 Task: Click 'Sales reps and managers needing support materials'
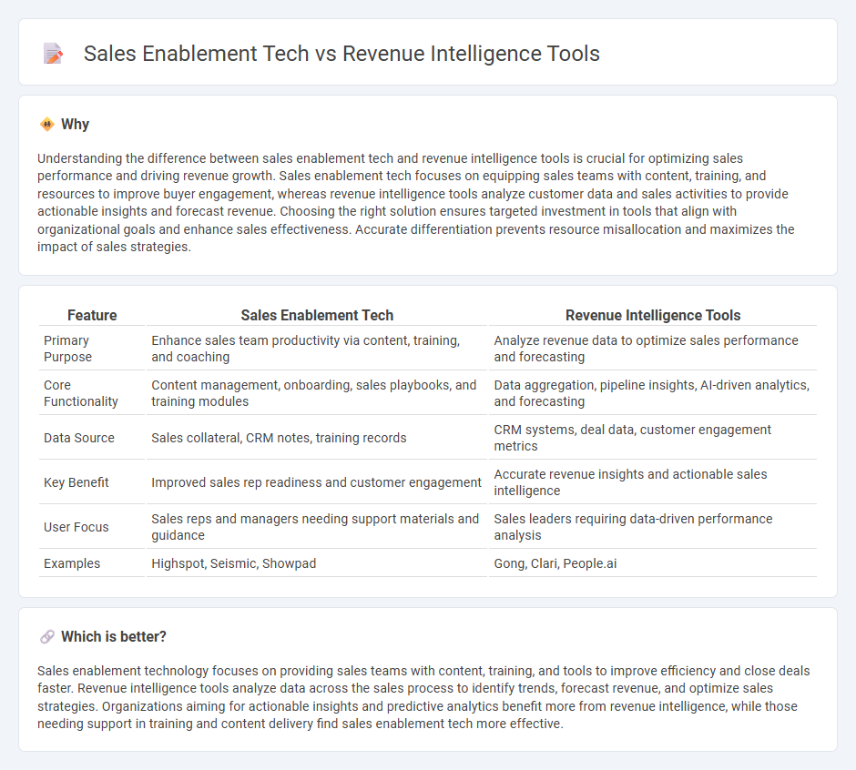click(x=317, y=528)
